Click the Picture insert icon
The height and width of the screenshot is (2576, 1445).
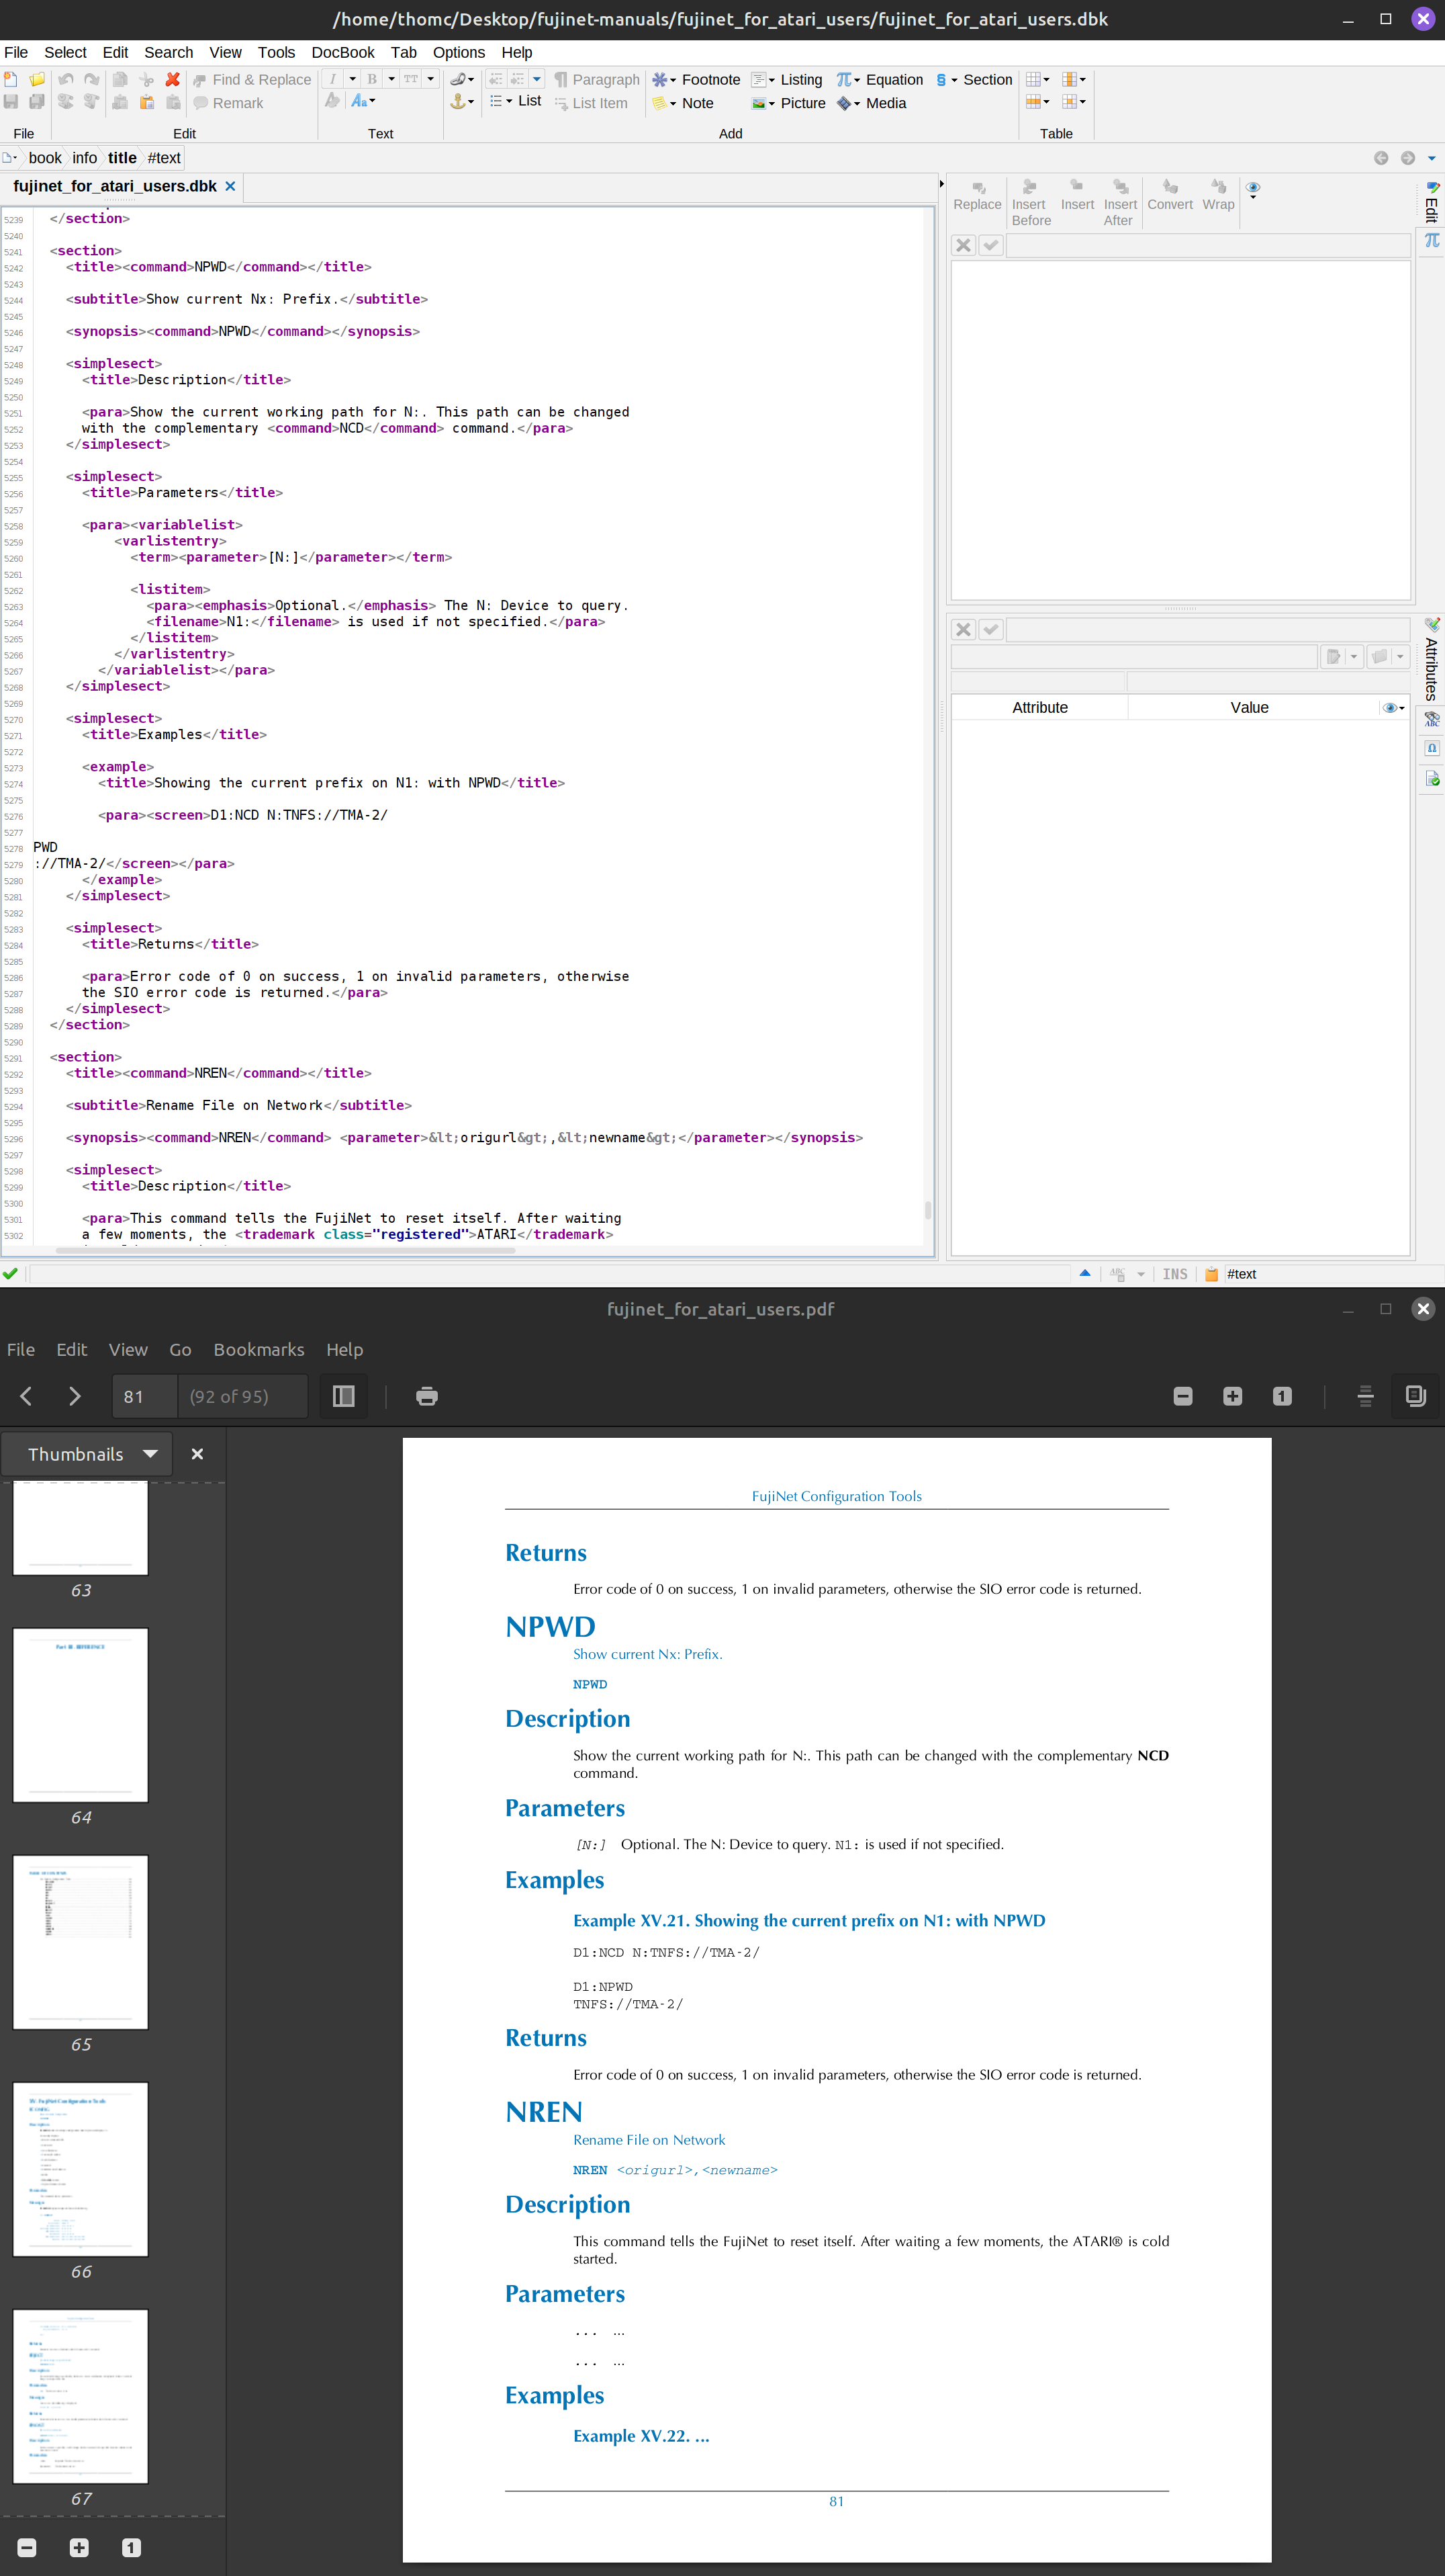pos(759,103)
